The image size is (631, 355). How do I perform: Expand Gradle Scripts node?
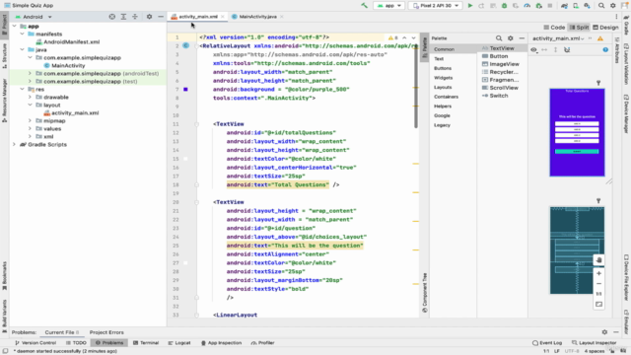tap(14, 144)
